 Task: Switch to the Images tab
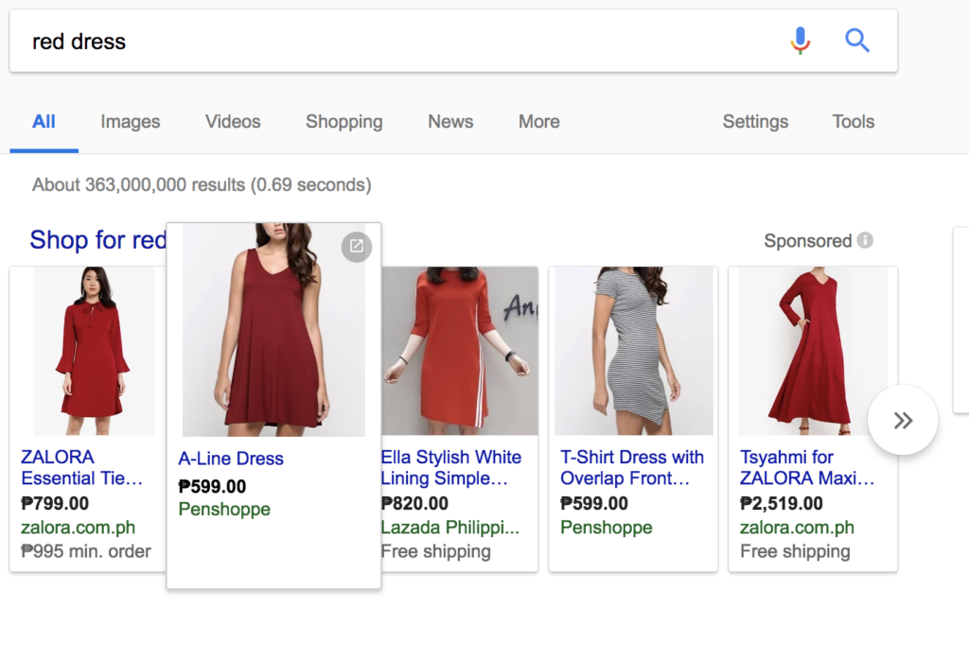[x=131, y=121]
